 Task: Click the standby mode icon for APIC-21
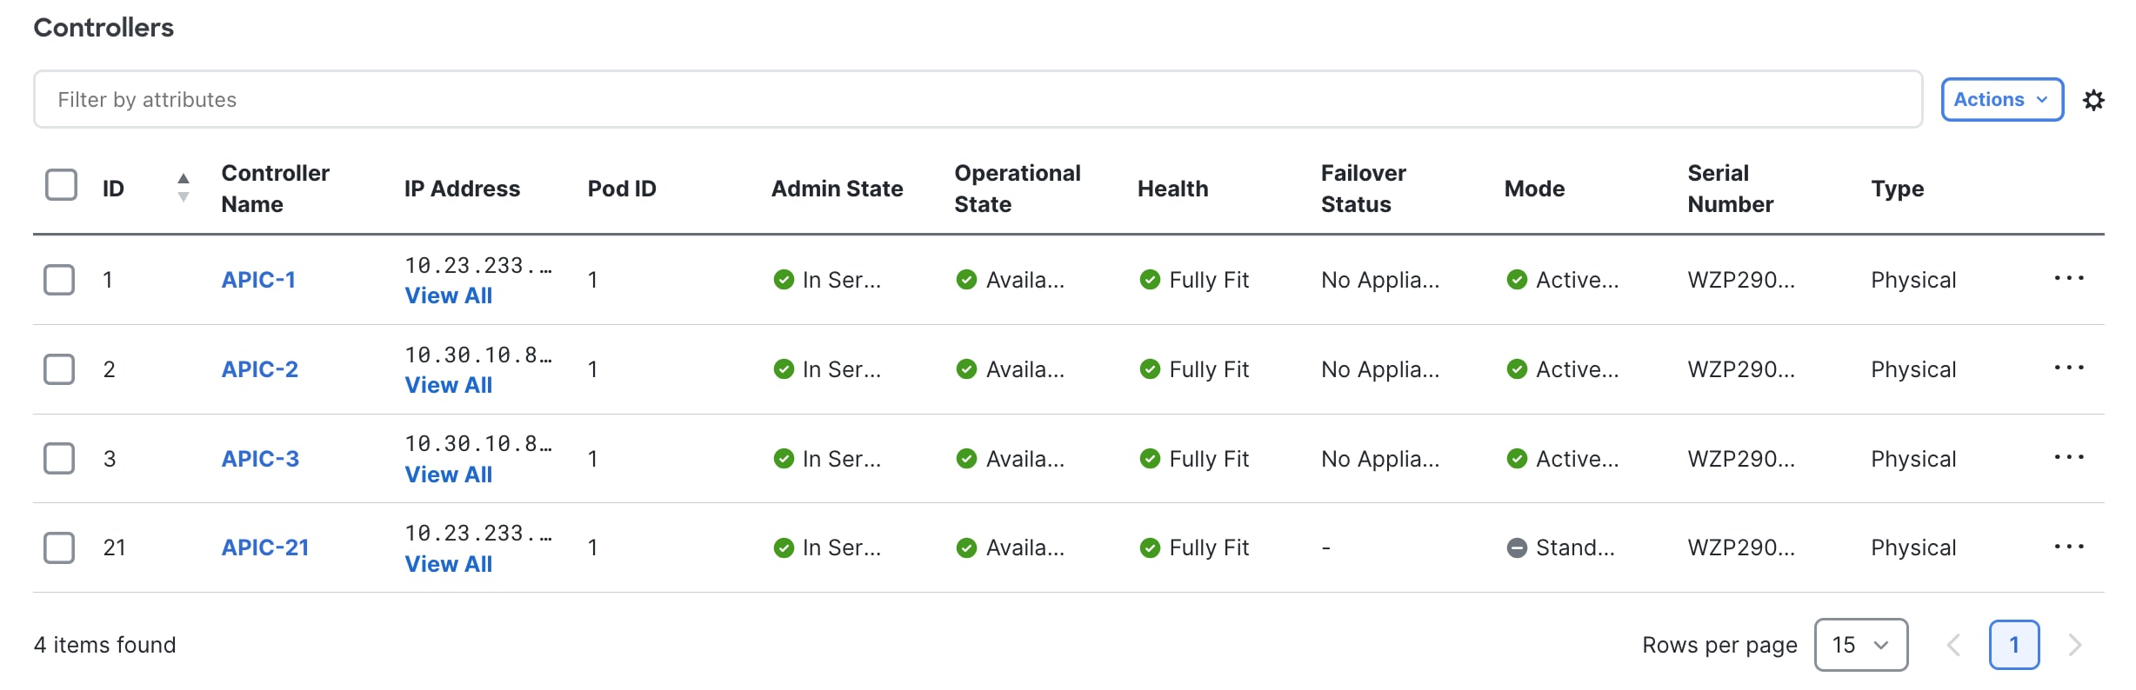point(1517,547)
